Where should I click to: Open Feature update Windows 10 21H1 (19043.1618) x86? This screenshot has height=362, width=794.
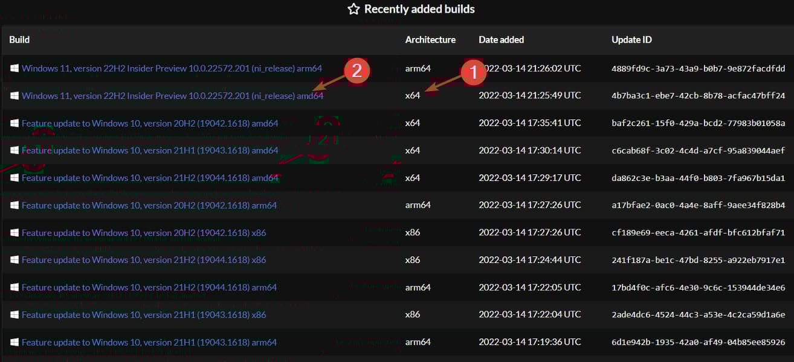tap(144, 315)
